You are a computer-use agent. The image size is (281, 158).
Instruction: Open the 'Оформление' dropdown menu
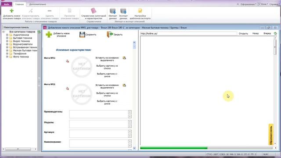point(248,4)
